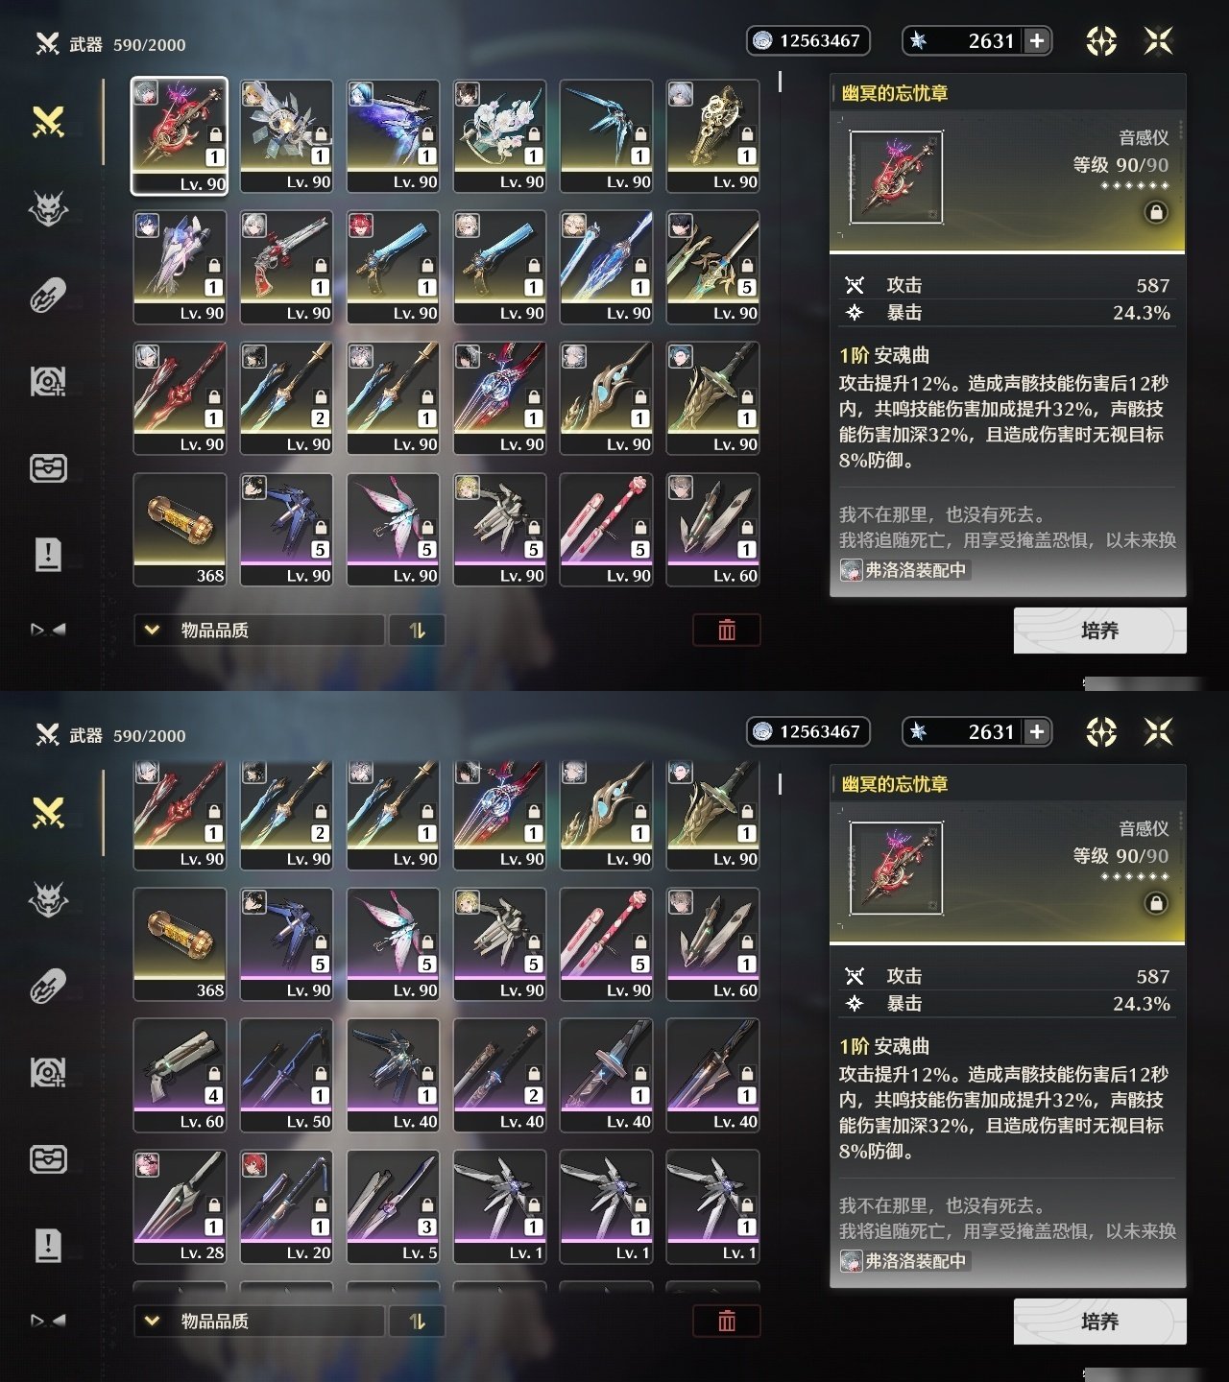
Task: Click the 培养 button in bottom panel
Action: (x=1100, y=1322)
